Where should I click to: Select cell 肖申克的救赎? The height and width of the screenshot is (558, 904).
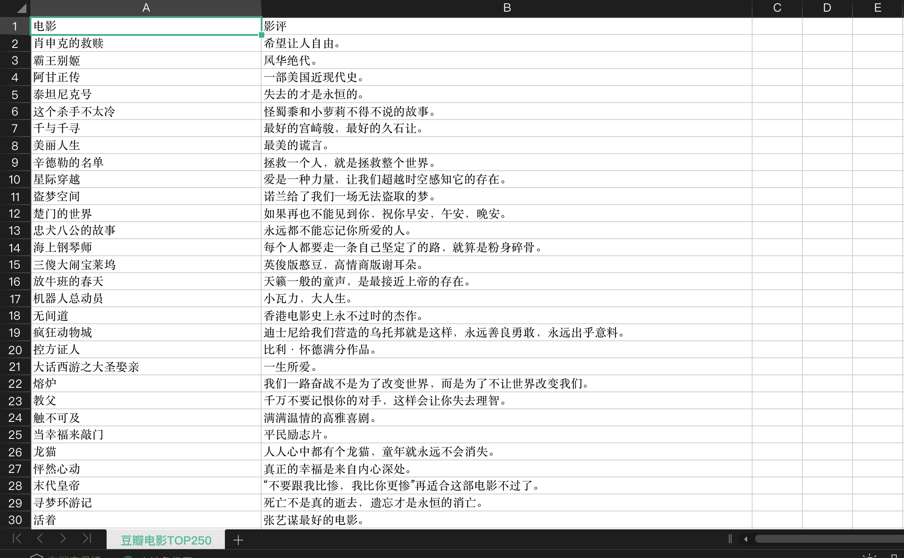click(146, 43)
